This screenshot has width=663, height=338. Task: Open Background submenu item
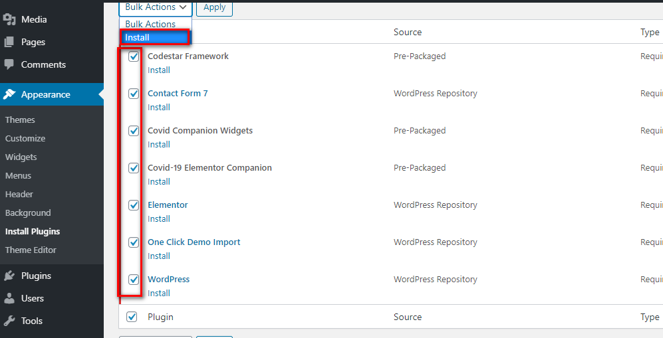click(28, 212)
